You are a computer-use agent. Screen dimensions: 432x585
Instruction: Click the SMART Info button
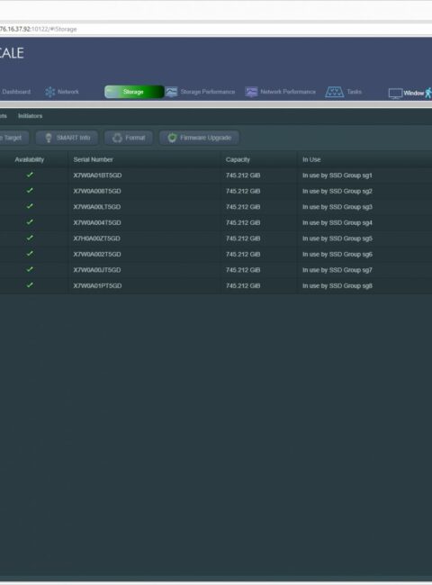[x=67, y=138]
